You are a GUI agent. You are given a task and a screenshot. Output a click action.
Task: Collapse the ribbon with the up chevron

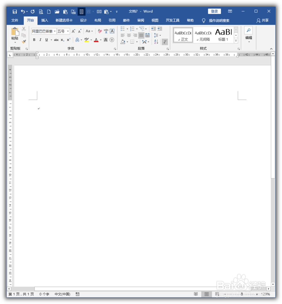pyautogui.click(x=271, y=49)
